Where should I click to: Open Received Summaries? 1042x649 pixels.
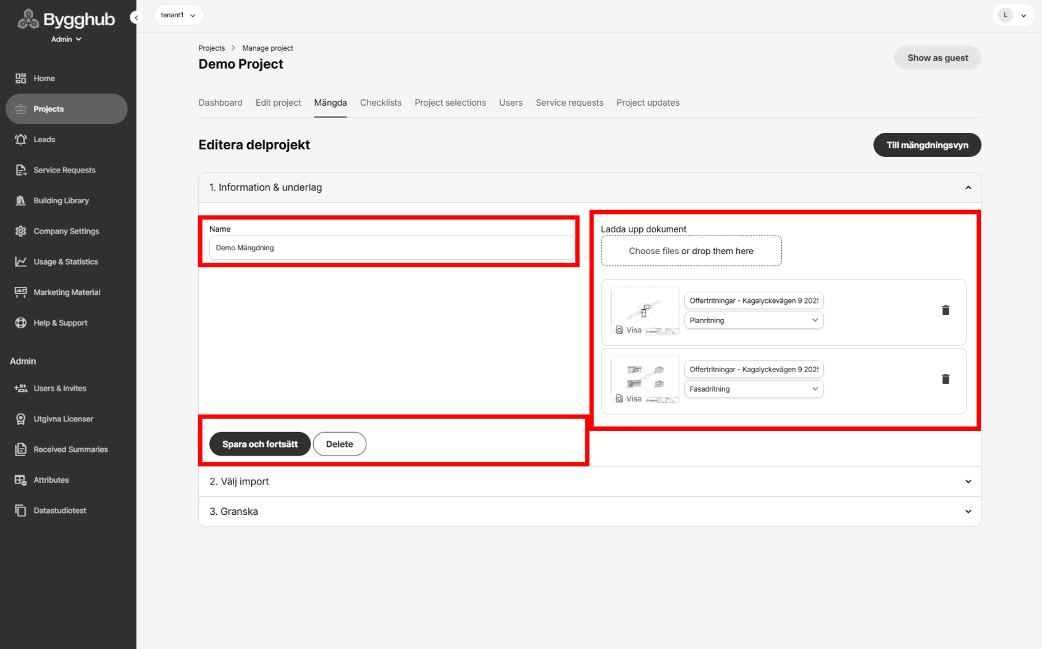(x=70, y=449)
